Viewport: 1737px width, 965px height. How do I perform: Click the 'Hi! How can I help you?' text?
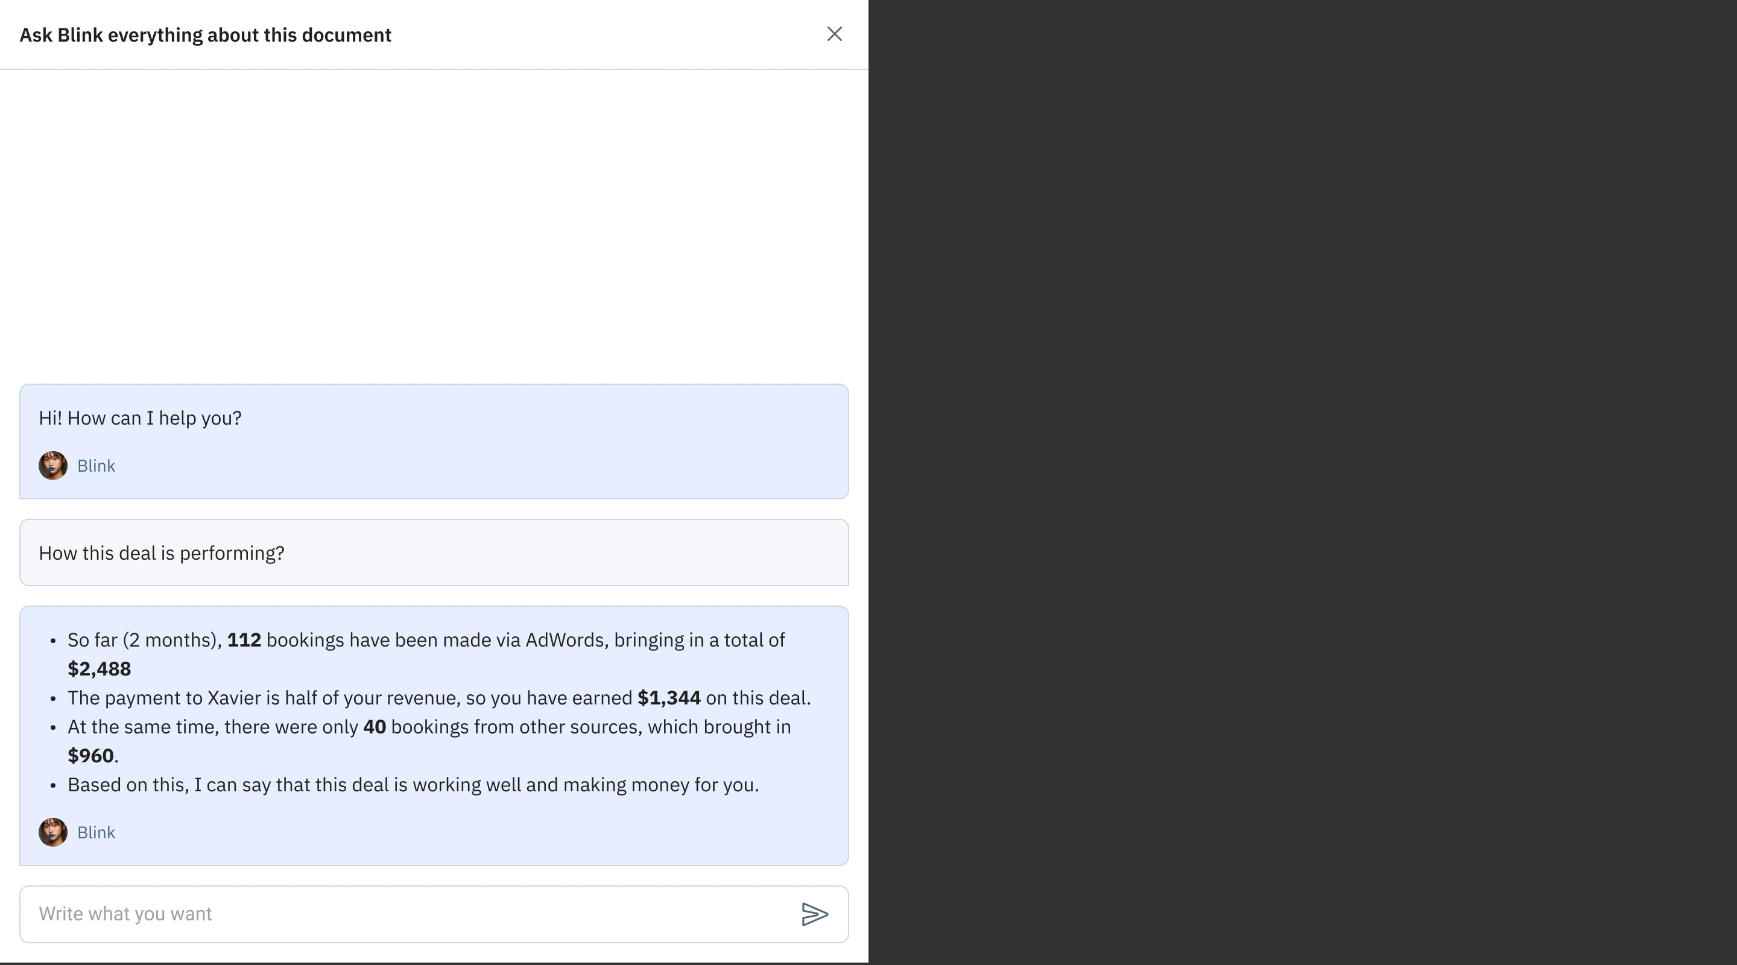click(x=139, y=418)
